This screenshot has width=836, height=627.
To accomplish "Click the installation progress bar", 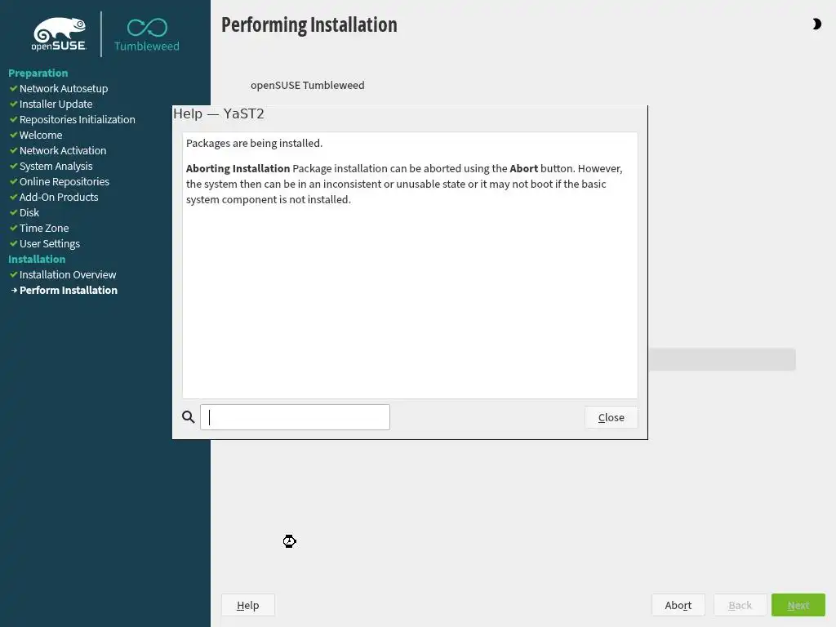I will 722,359.
